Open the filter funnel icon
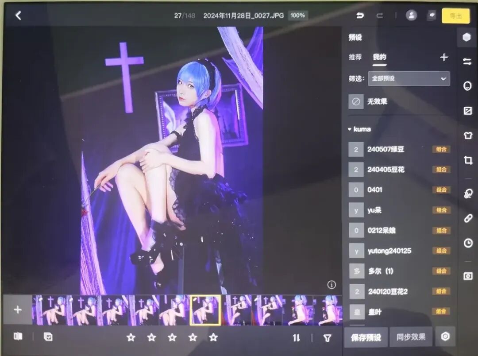This screenshot has width=478, height=356. click(x=327, y=338)
